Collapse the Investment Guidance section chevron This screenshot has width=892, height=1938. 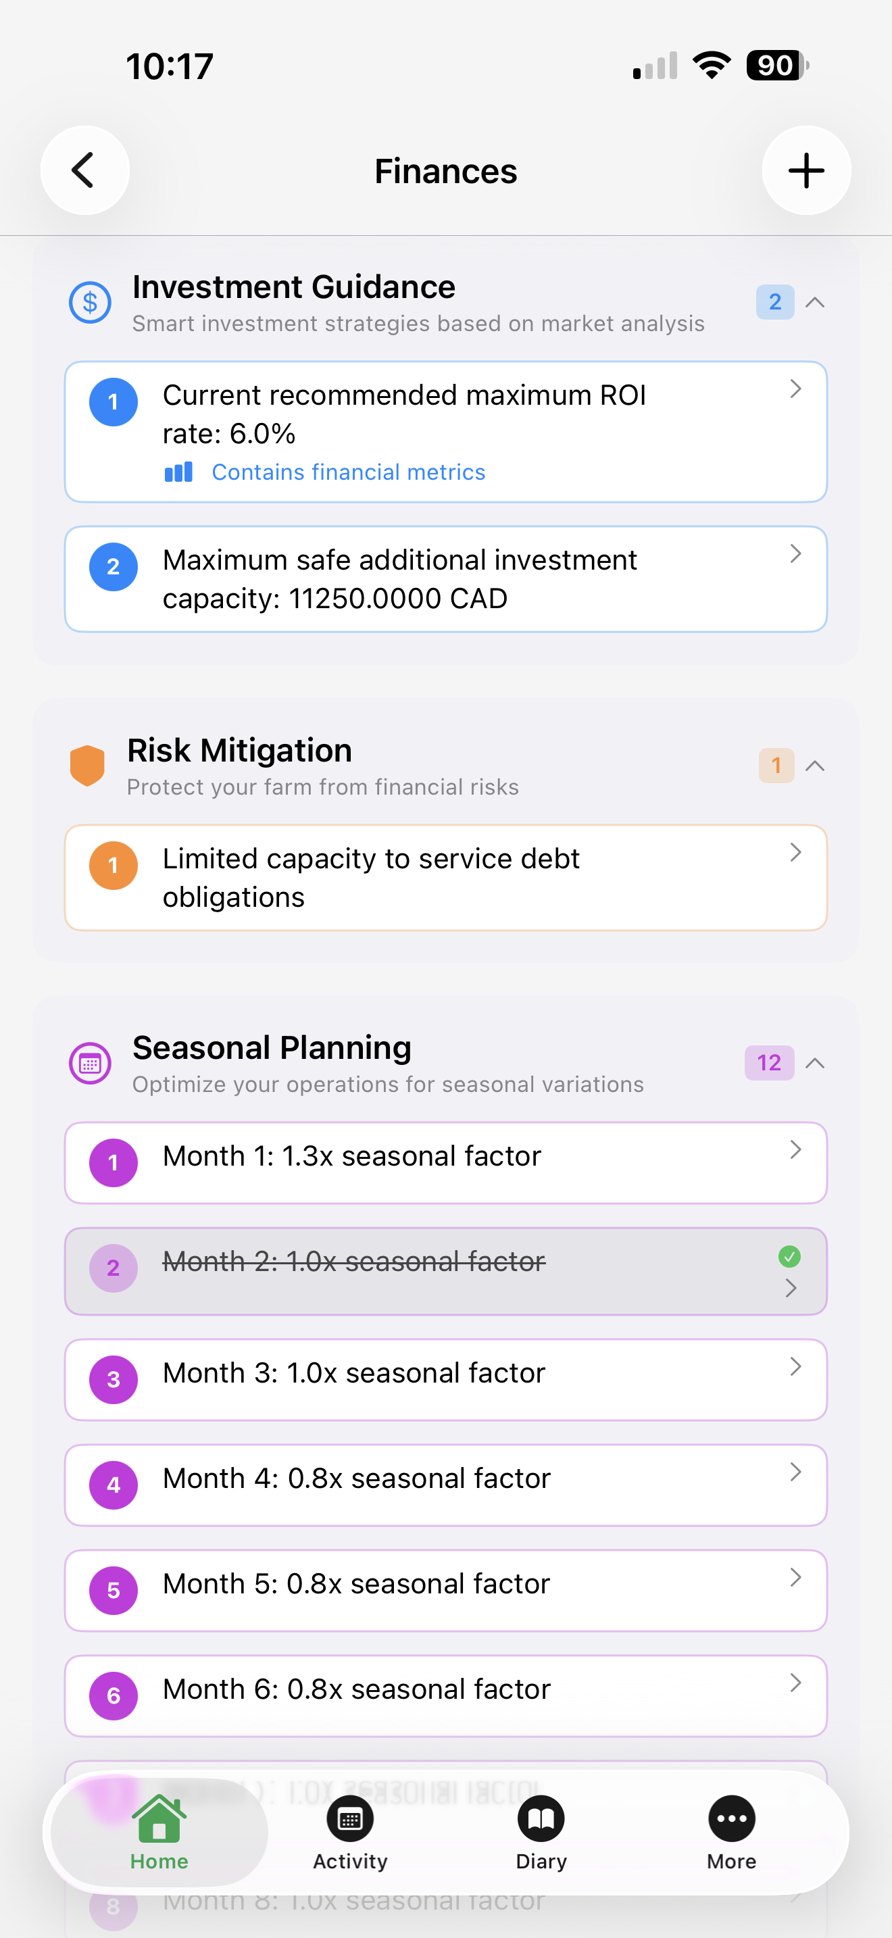814,303
